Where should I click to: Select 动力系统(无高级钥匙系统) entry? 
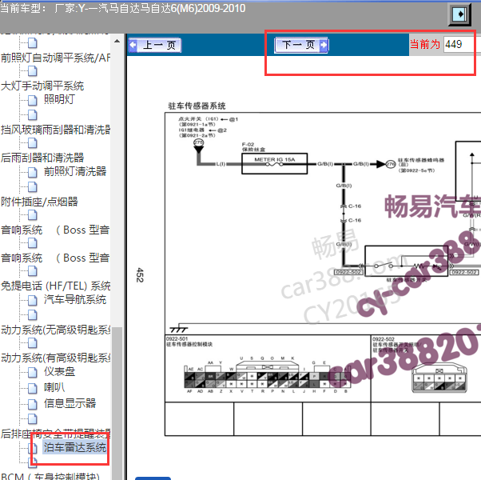[x=55, y=330]
